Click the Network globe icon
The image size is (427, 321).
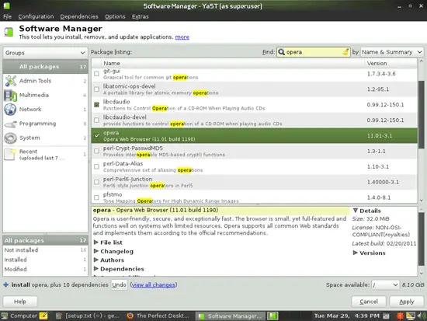10,110
